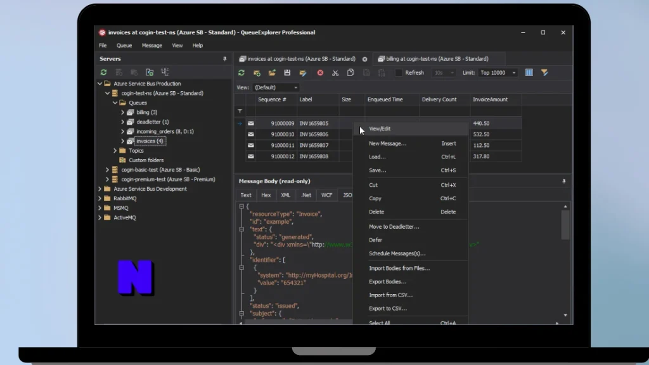Expand the MSMQ server group
The height and width of the screenshot is (365, 649).
(x=100, y=208)
